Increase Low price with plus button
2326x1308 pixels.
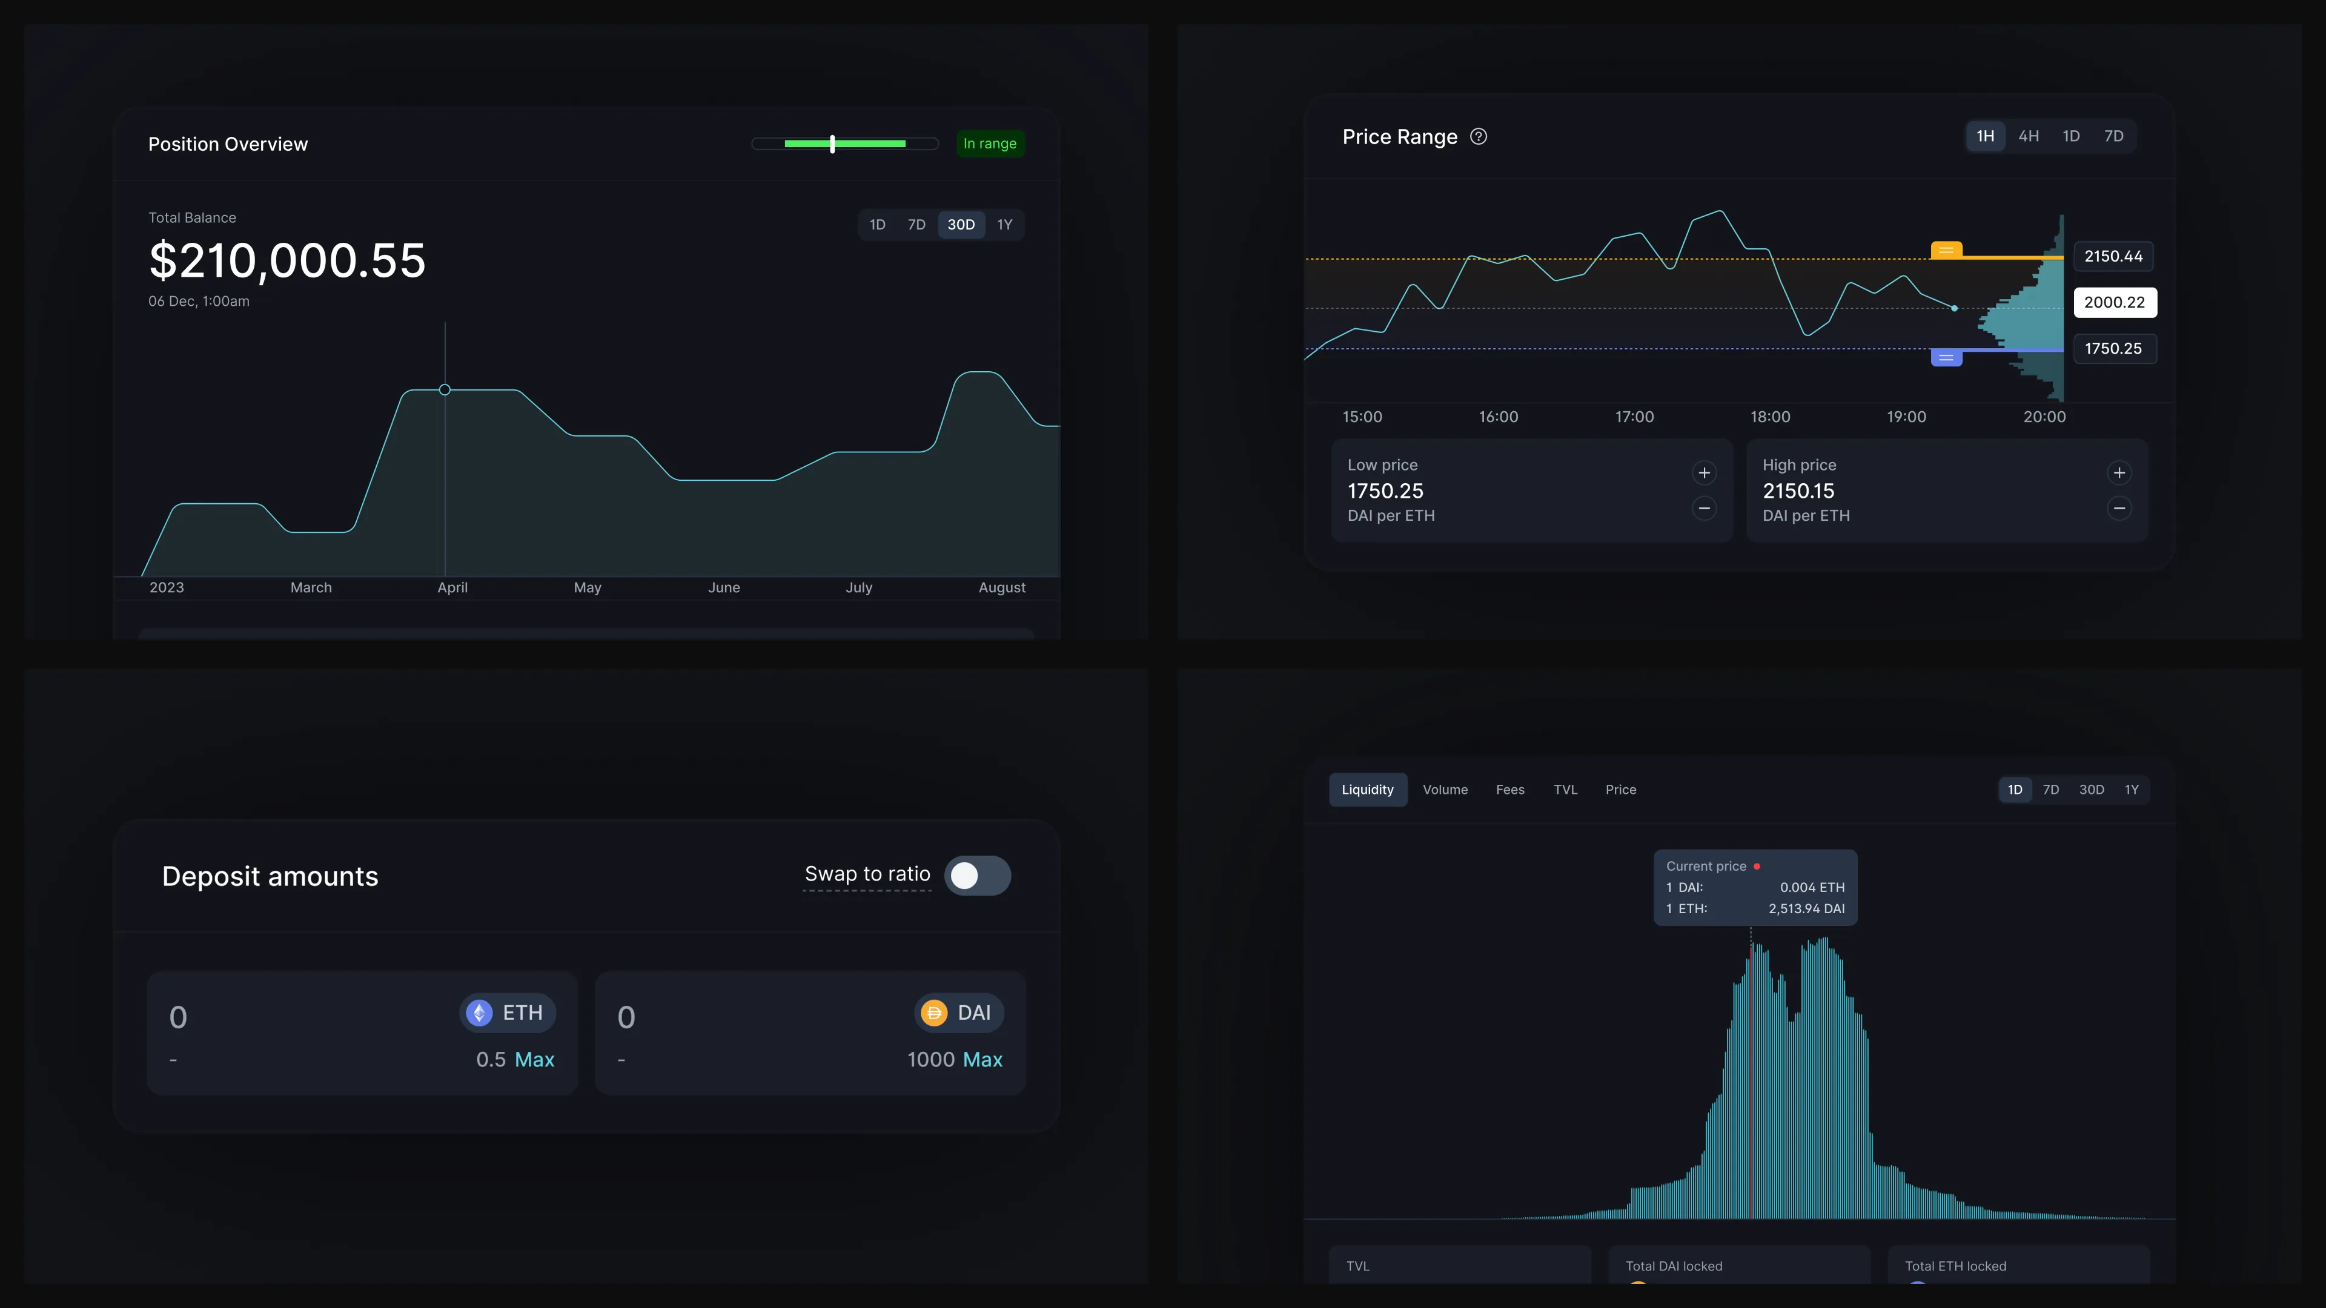(x=1704, y=473)
